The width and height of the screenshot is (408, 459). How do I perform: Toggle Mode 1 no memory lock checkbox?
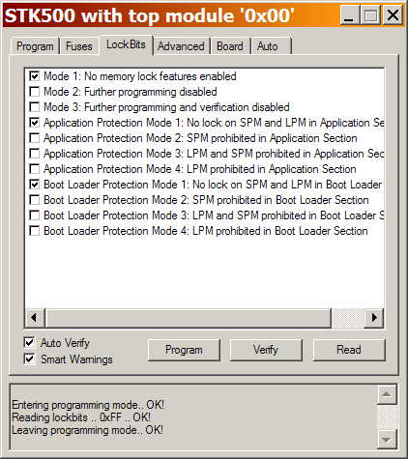tap(34, 76)
